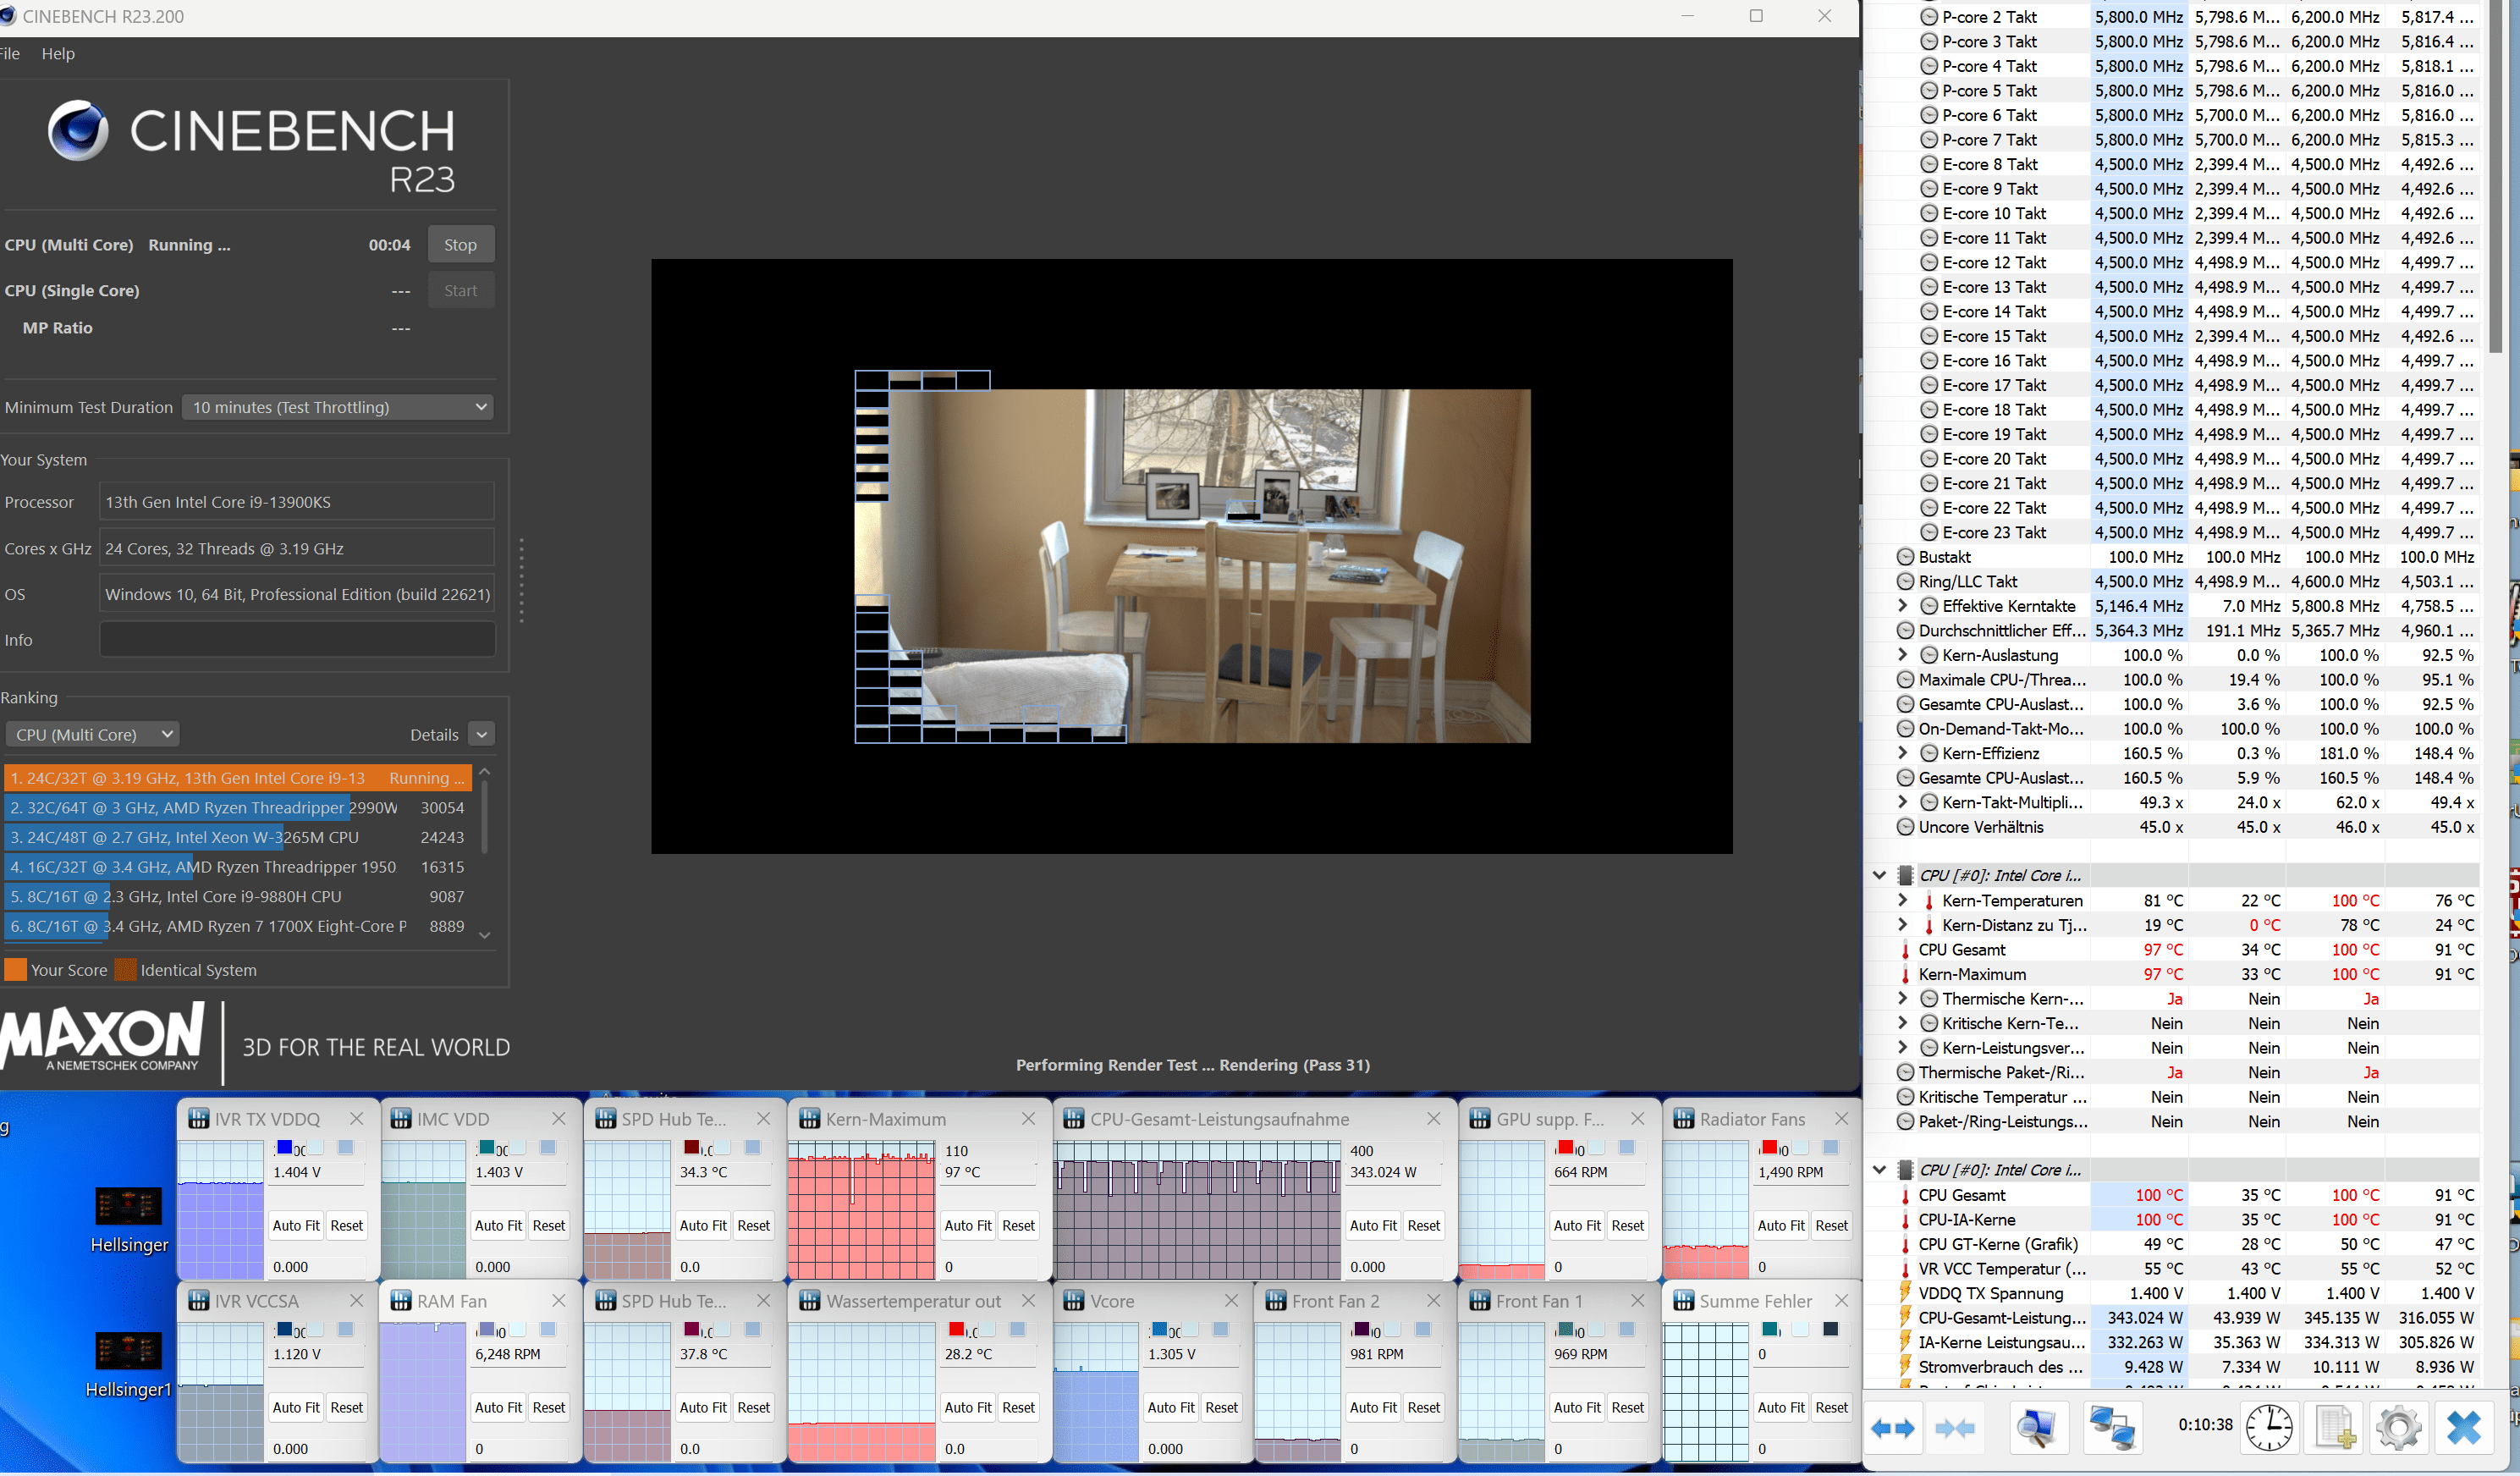This screenshot has width=2520, height=1476.
Task: Open the magnifier monitor icon in HWiNFO toolbar
Action: point(2036,1428)
